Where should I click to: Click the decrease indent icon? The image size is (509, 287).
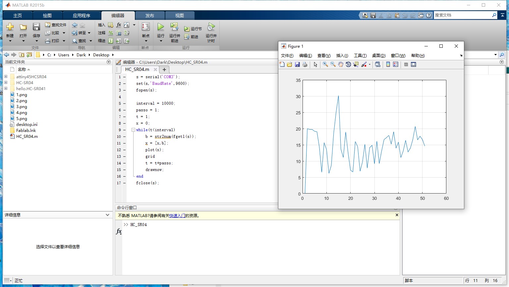(x=127, y=41)
